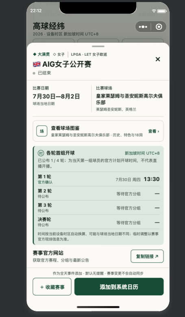This screenshot has width=185, height=317.
Task: Copy the official website link
Action: click(147, 256)
